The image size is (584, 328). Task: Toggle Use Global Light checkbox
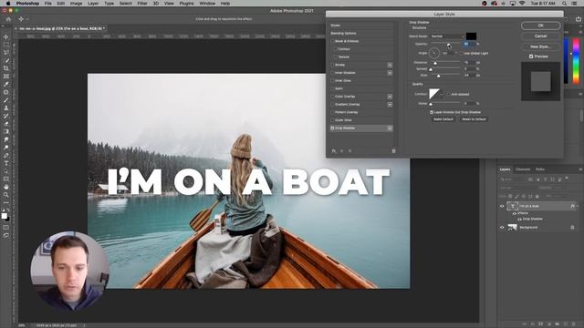point(462,54)
